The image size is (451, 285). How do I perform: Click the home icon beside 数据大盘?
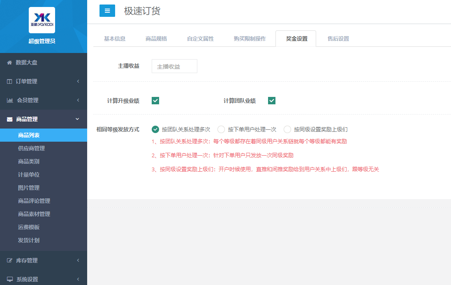(9, 62)
